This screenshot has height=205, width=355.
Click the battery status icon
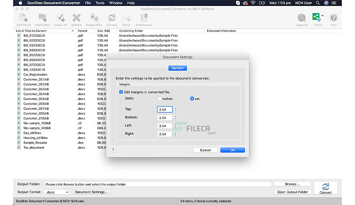(x=262, y=3)
